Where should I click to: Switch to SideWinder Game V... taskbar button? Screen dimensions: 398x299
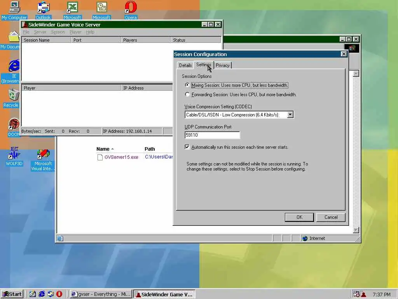164,294
